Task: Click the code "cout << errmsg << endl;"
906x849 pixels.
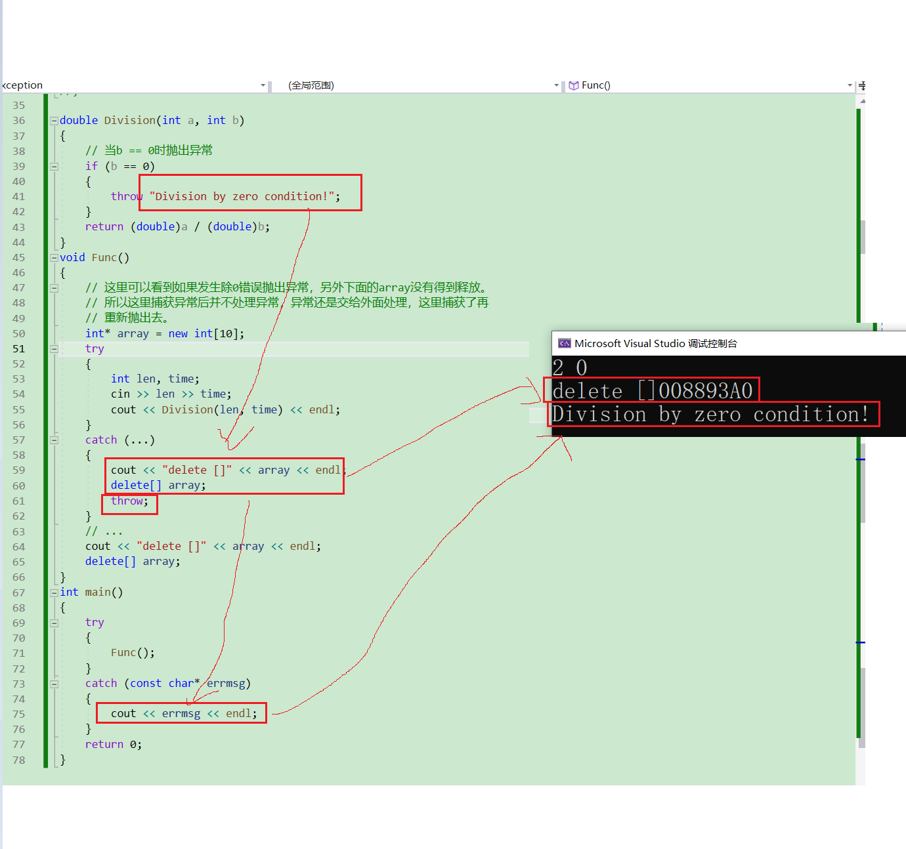Action: (x=184, y=714)
